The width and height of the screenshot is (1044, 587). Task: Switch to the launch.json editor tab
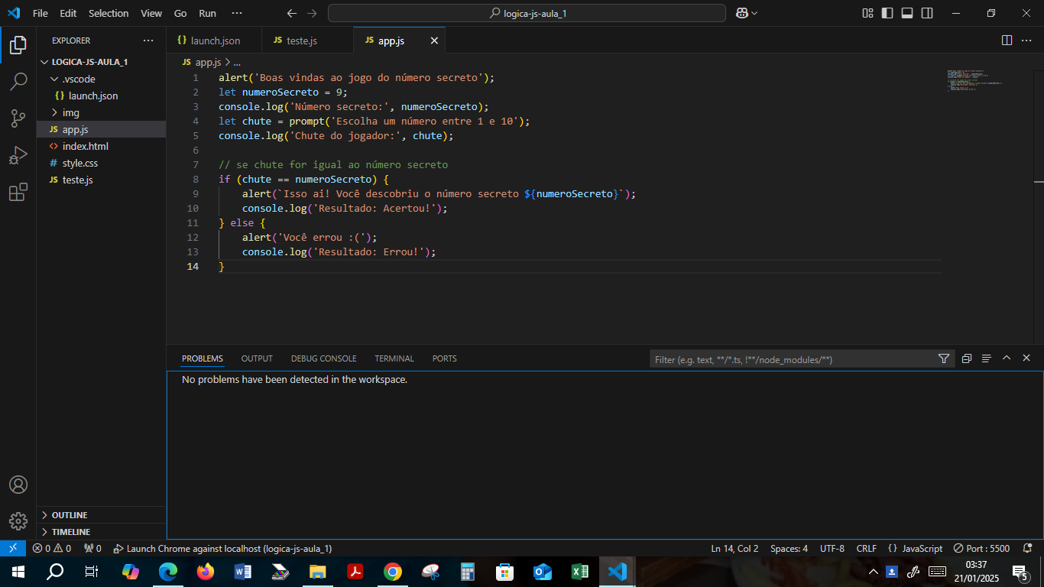tap(214, 41)
